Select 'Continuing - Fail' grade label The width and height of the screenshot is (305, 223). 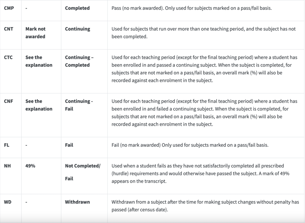coord(79,105)
